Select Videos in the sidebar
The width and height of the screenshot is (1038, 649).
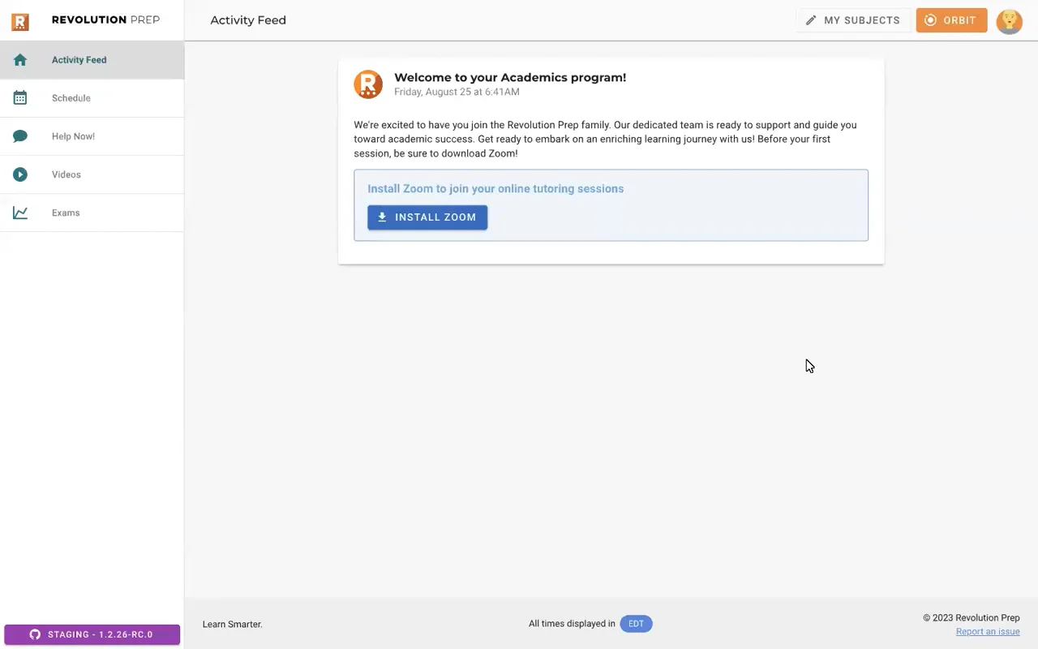[x=92, y=174]
